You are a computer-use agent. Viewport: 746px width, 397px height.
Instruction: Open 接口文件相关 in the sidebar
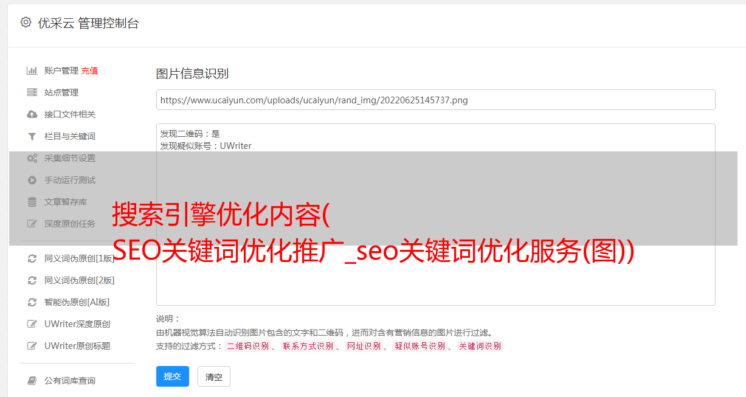tap(70, 114)
